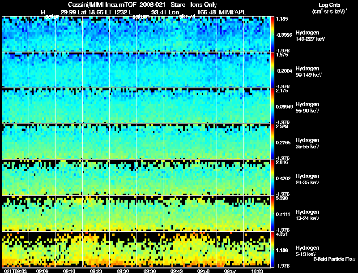The height and width of the screenshot is (273, 358).
Task: Click the '09:36' time axis label
Action: (x=149, y=271)
